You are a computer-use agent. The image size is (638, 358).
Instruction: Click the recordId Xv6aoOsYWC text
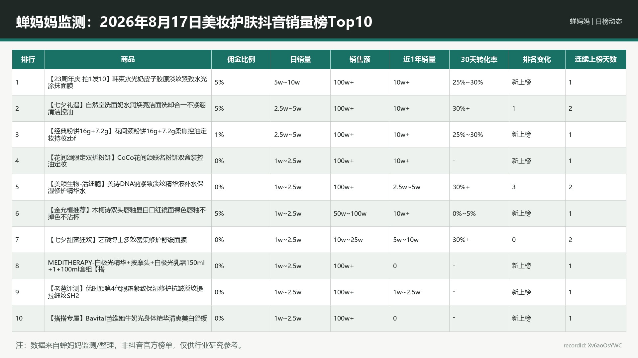coord(592,345)
